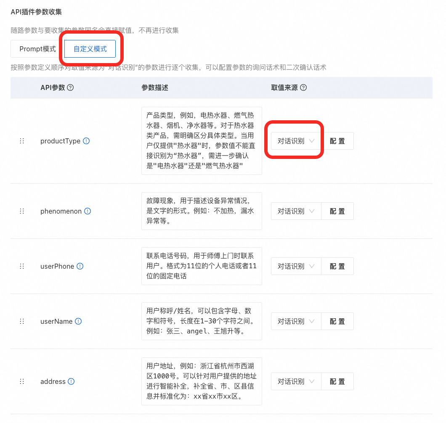Click drag handle for productType row
Image resolution: width=446 pixels, height=423 pixels.
pyautogui.click(x=22, y=141)
